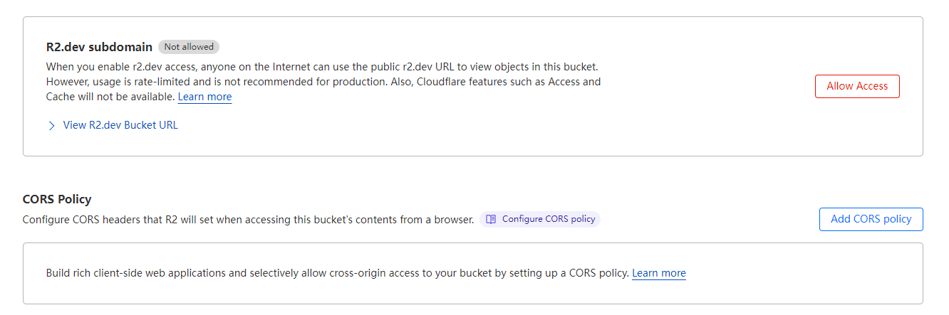Image resolution: width=949 pixels, height=315 pixels.
Task: Click the Not allowed status badge
Action: tap(189, 47)
